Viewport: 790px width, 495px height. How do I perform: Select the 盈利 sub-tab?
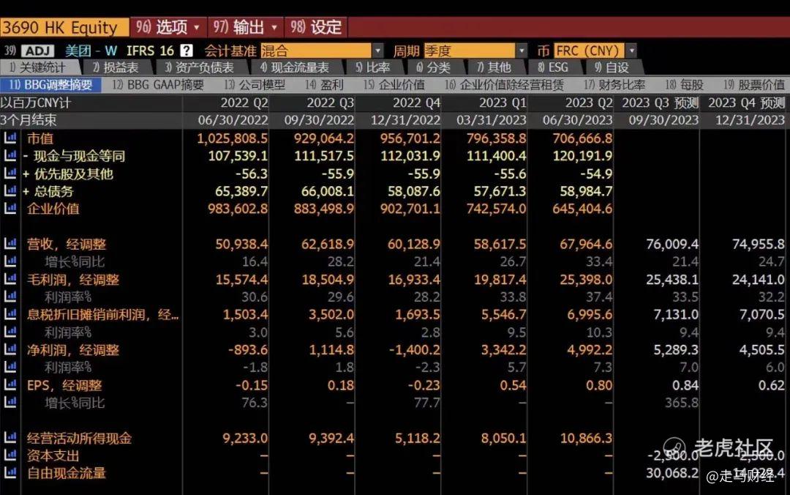click(x=325, y=85)
